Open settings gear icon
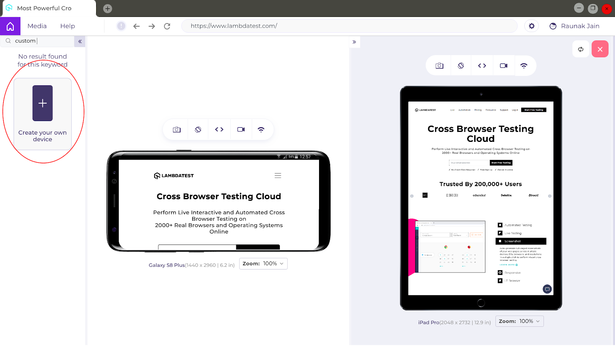 click(532, 26)
